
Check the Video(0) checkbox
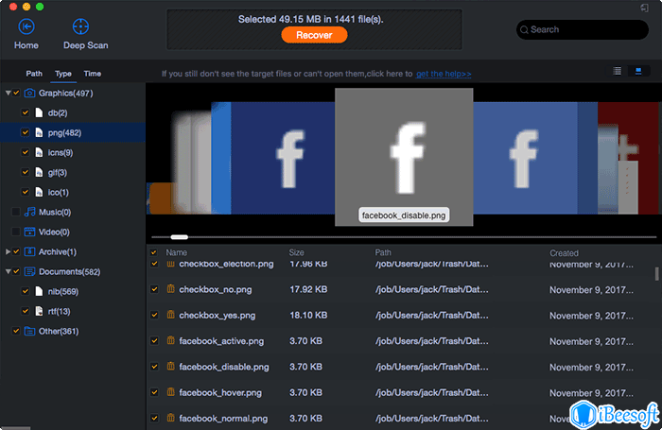(16, 232)
